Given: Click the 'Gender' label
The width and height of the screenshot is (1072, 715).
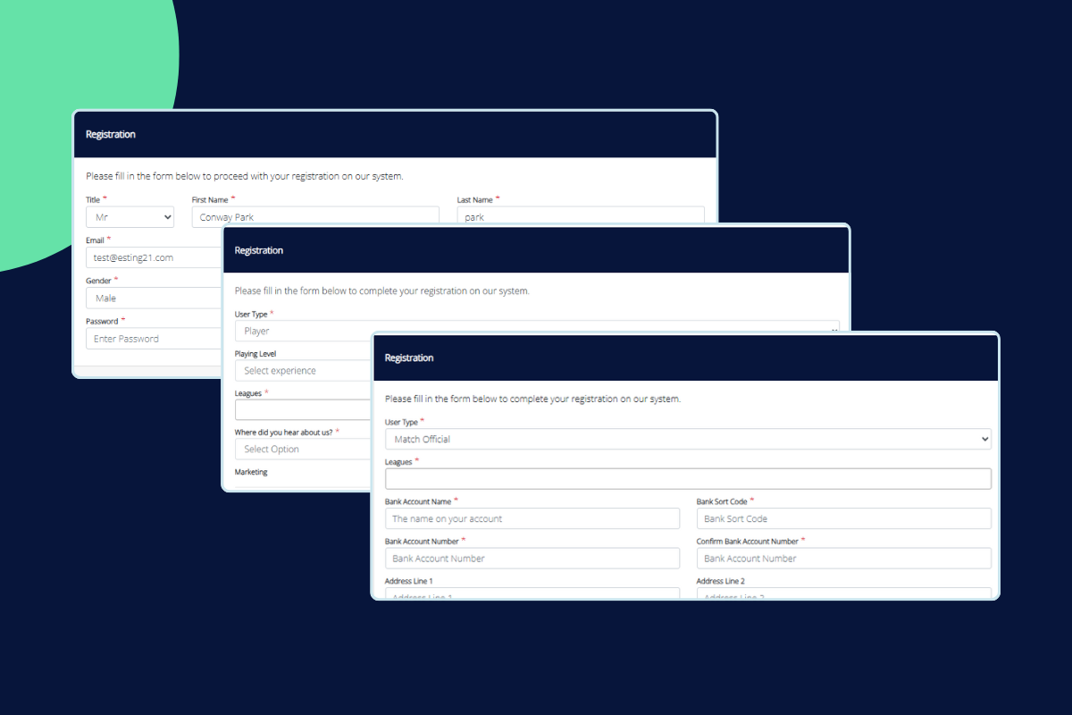Looking at the screenshot, I should (98, 280).
